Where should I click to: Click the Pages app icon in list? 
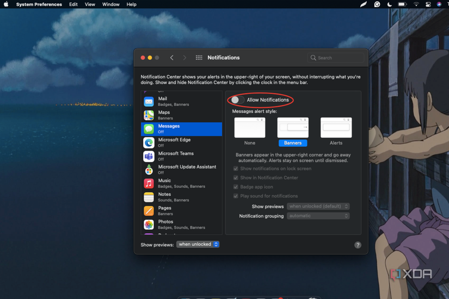point(149,211)
